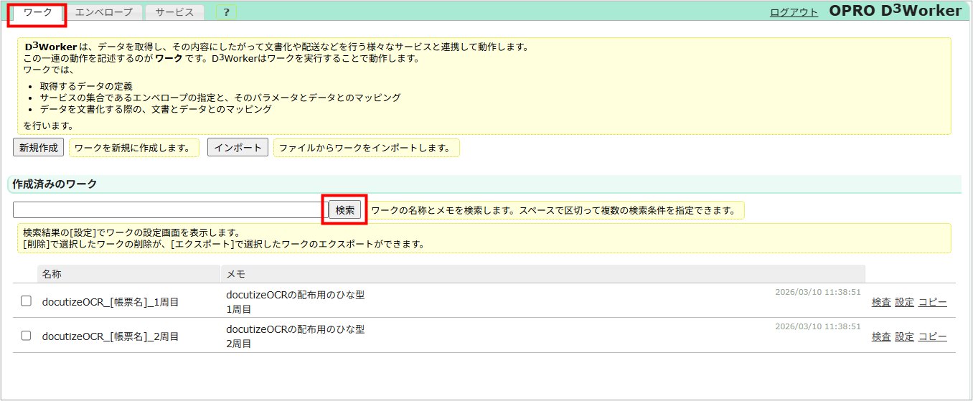Click the 名称 column header
973x401 pixels.
tap(128, 274)
